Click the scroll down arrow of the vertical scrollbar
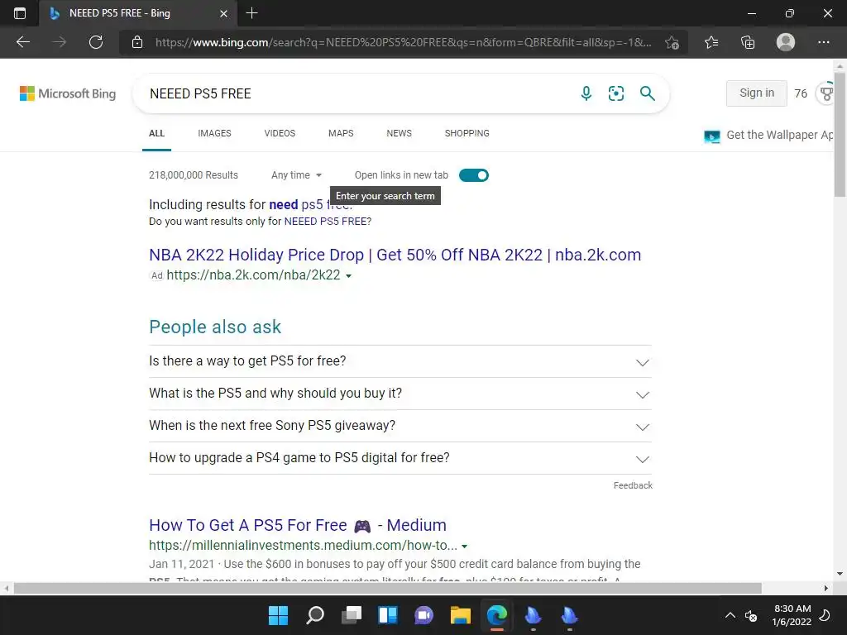The height and width of the screenshot is (635, 847). pos(840,574)
